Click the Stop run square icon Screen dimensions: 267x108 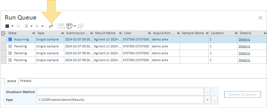click(7, 26)
